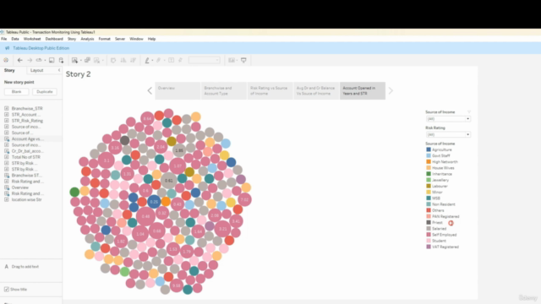Open the dropdown arrow beside Highlight pen
541x304 pixels.
pyautogui.click(x=152, y=60)
